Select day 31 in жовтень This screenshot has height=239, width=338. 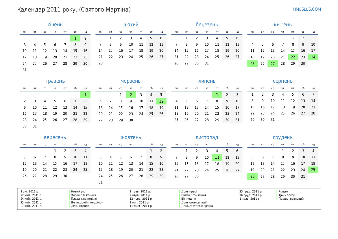point(101,182)
